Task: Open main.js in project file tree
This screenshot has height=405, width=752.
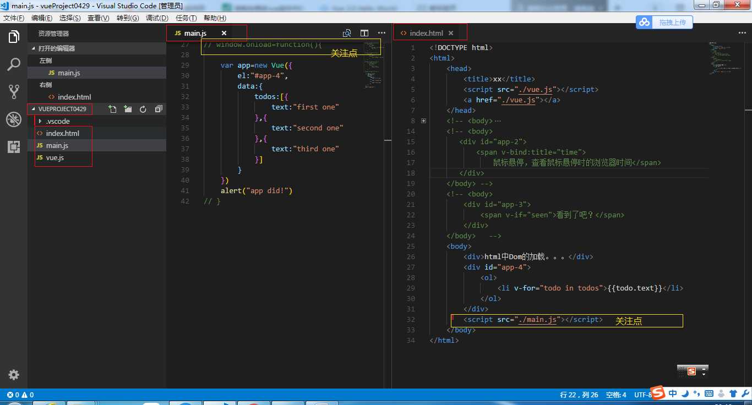Action: (97, 145)
